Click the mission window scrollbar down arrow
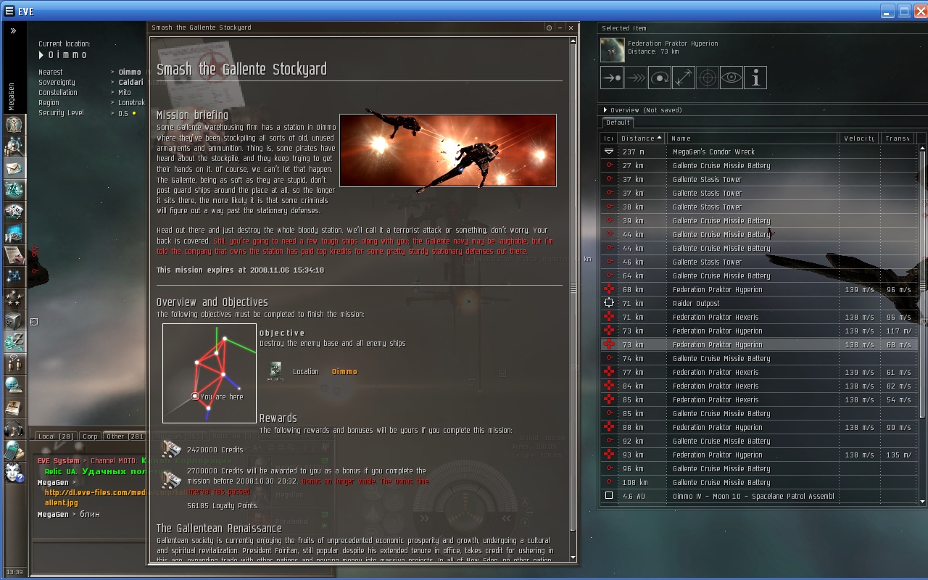 573,557
